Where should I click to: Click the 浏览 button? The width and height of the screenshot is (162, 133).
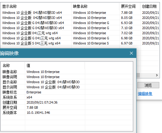tap(148, 85)
